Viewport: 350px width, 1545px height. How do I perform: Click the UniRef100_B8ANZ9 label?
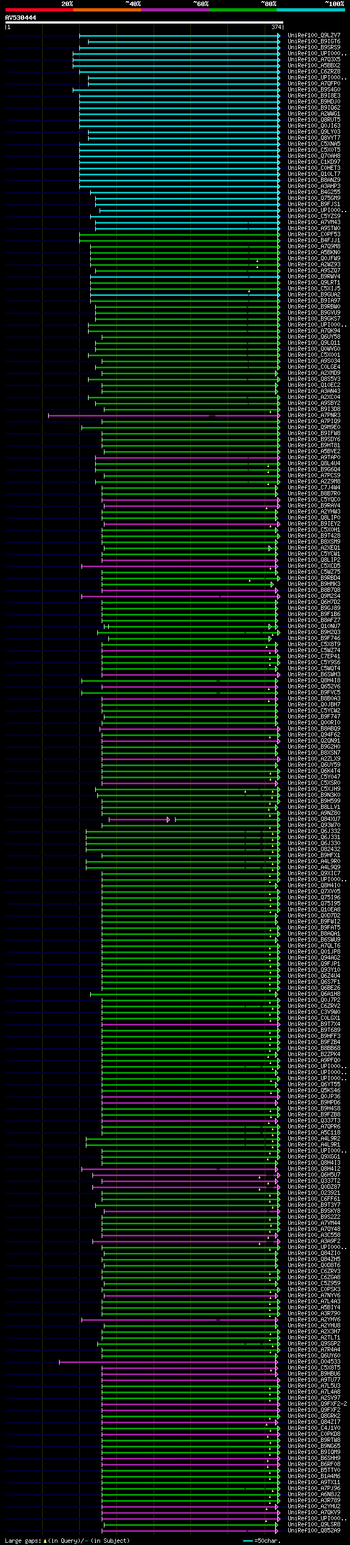click(314, 180)
